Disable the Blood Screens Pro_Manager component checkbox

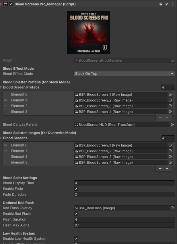point(11,4)
